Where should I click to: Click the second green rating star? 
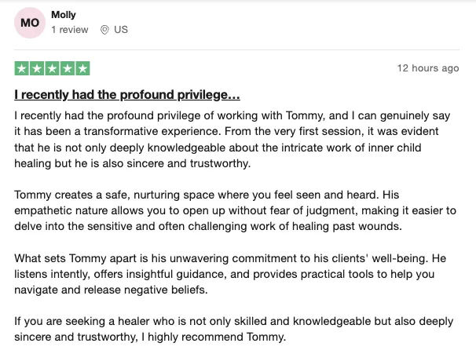click(x=37, y=68)
